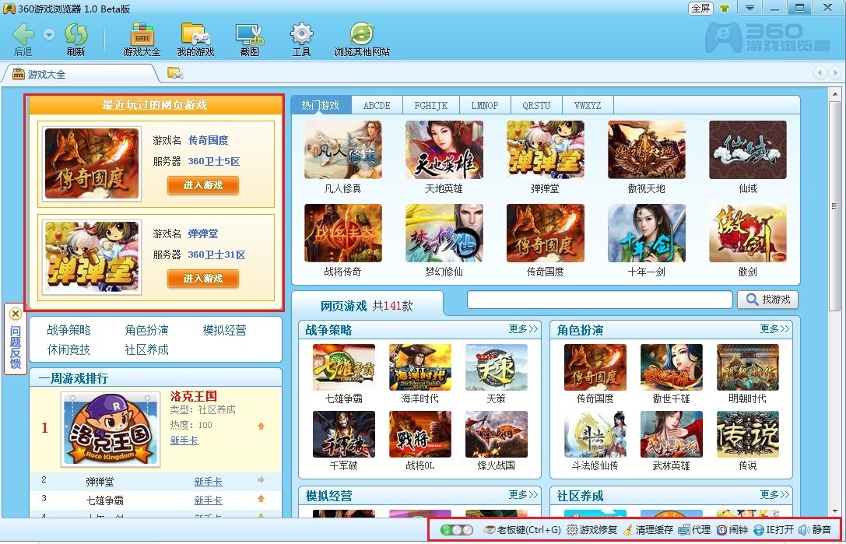Open the 十年一剑 game thumbnail
The width and height of the screenshot is (846, 544).
[647, 233]
